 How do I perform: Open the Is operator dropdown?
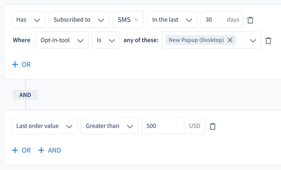click(x=106, y=40)
